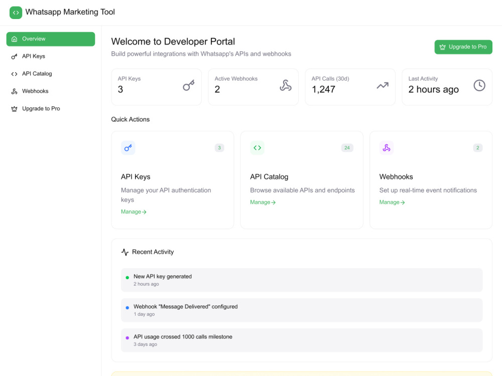
Task: Click the Active Webhooks label in stat card
Action: tap(236, 79)
